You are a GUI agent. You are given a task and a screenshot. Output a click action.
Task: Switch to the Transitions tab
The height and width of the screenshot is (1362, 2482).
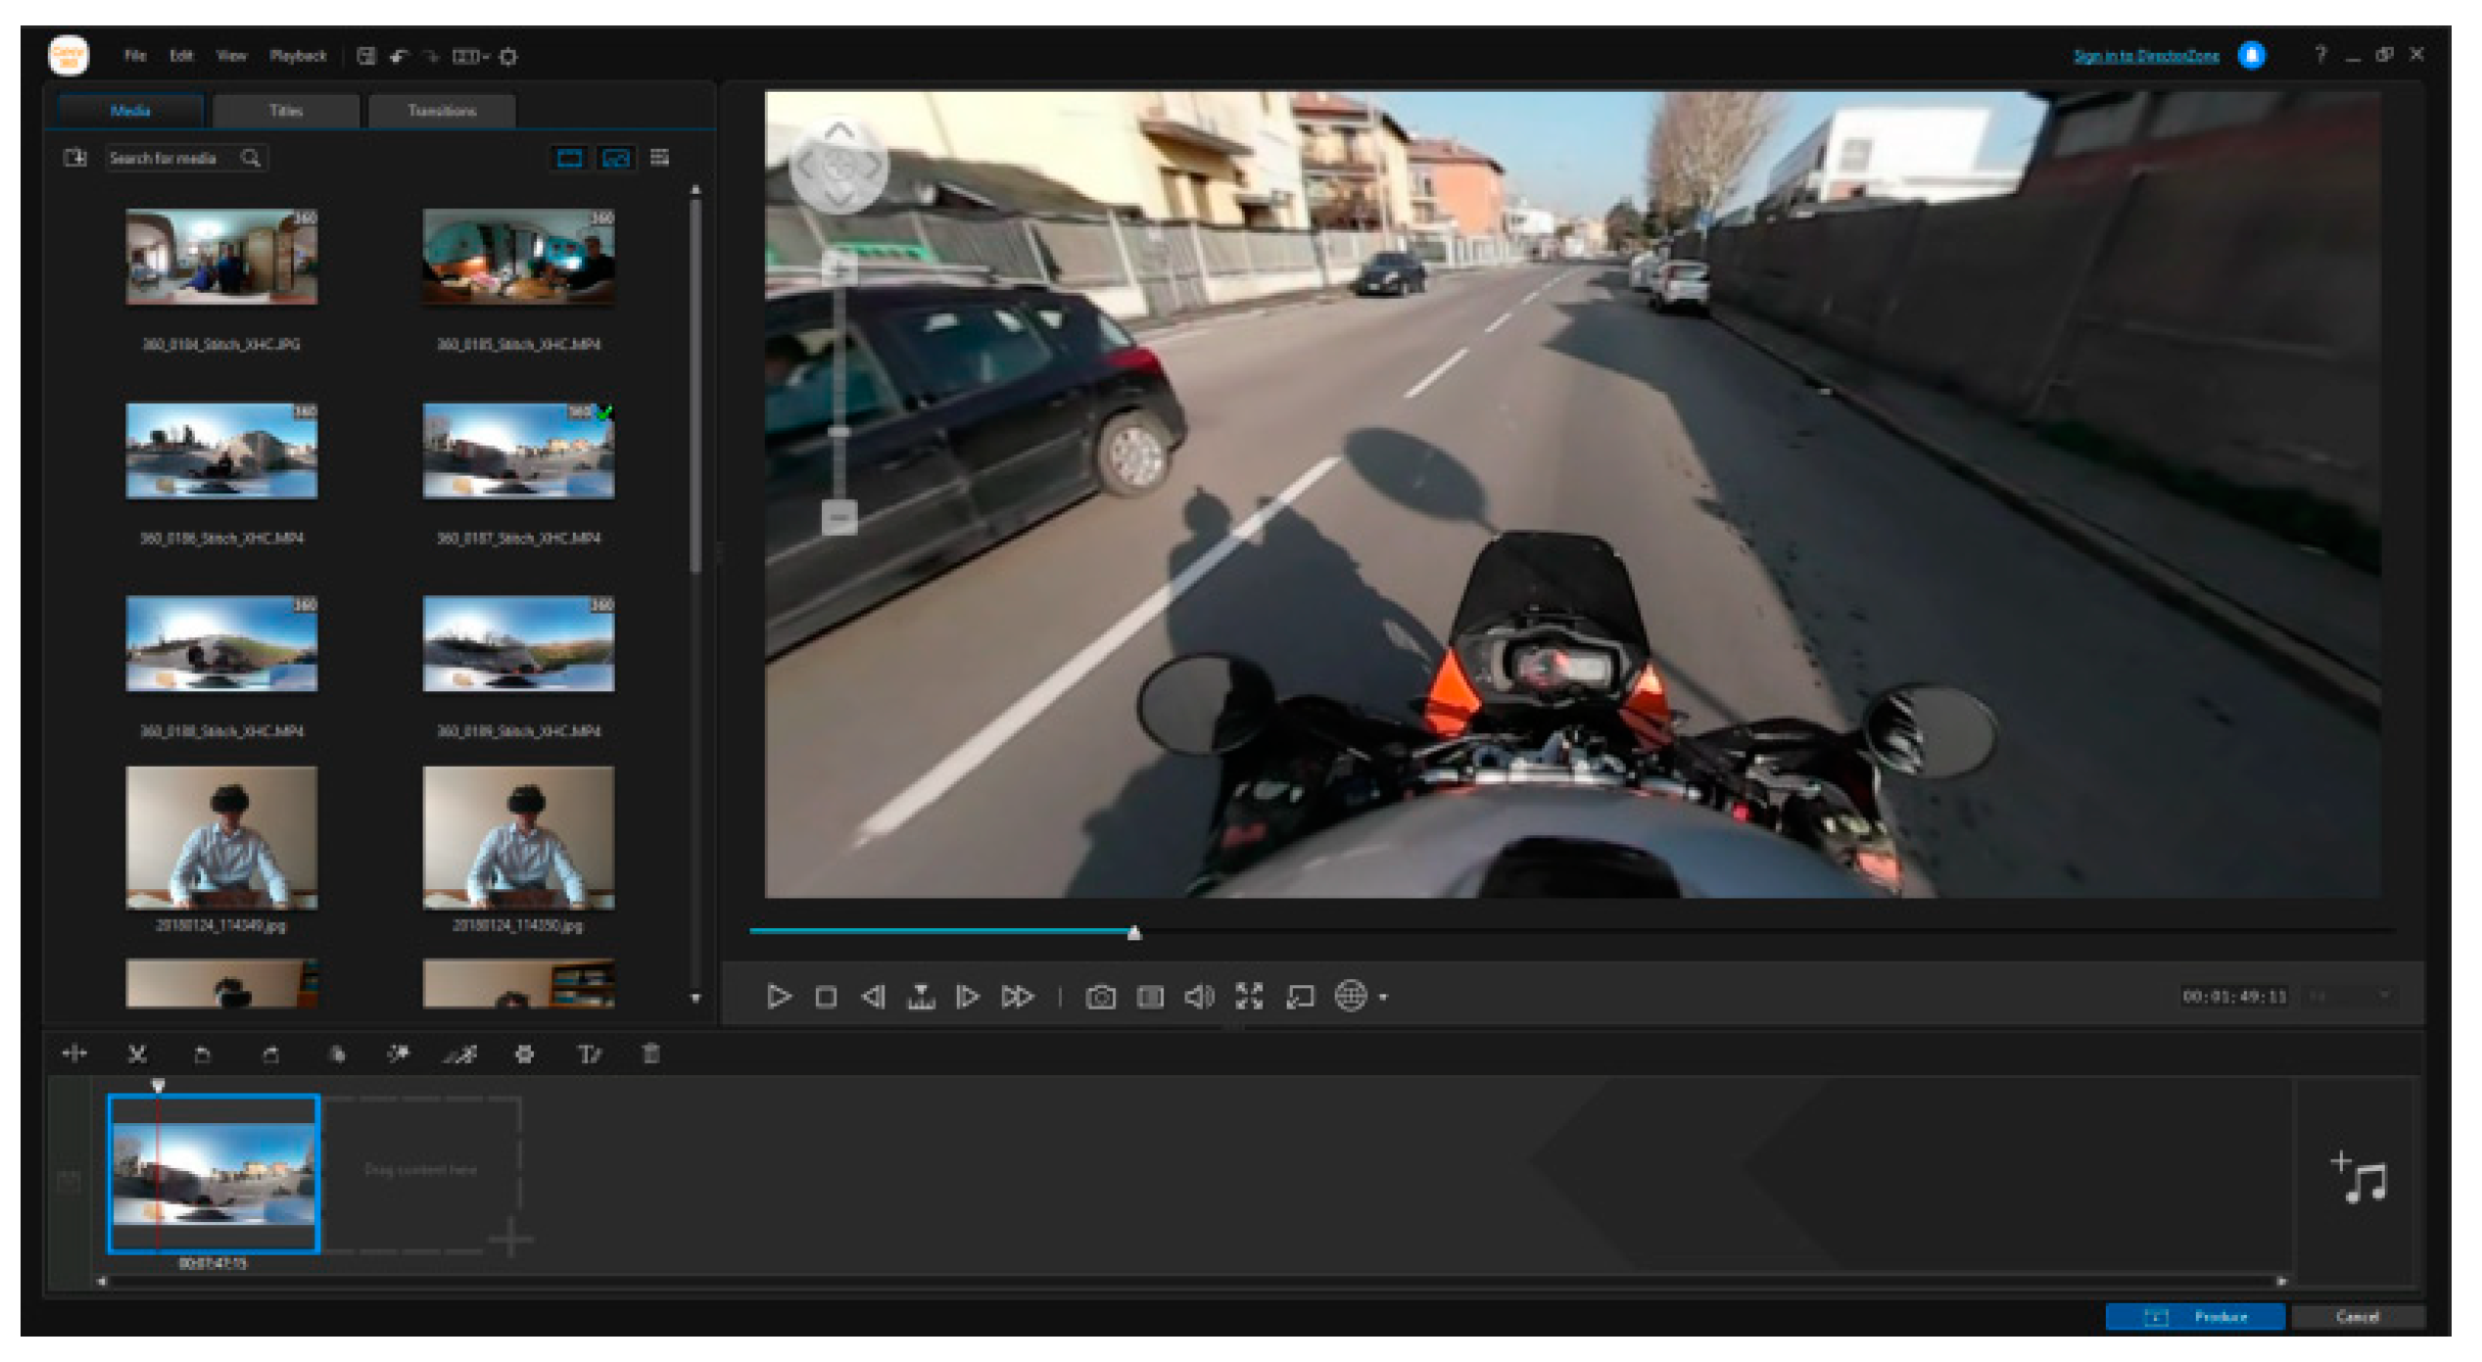point(442,111)
